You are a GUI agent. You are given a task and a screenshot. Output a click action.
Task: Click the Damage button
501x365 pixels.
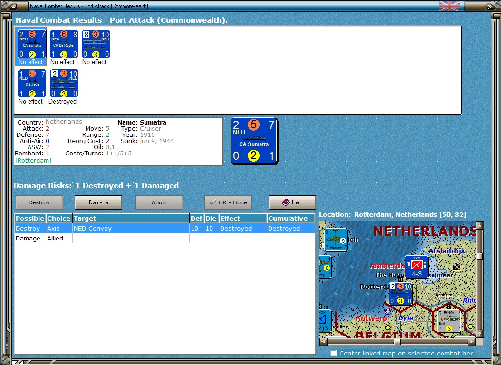pyautogui.click(x=98, y=202)
